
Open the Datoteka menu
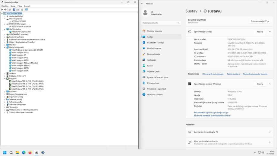pos(5,6)
